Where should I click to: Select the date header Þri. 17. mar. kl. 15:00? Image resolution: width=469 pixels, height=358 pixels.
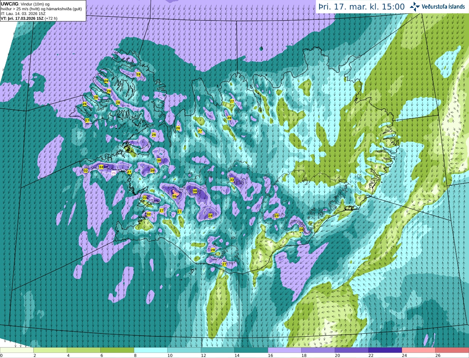(362, 7)
